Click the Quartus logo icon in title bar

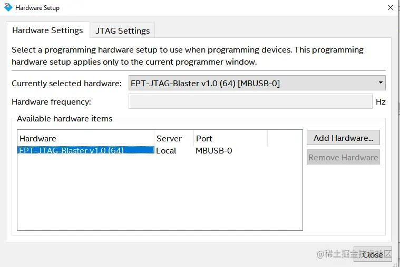[8, 7]
